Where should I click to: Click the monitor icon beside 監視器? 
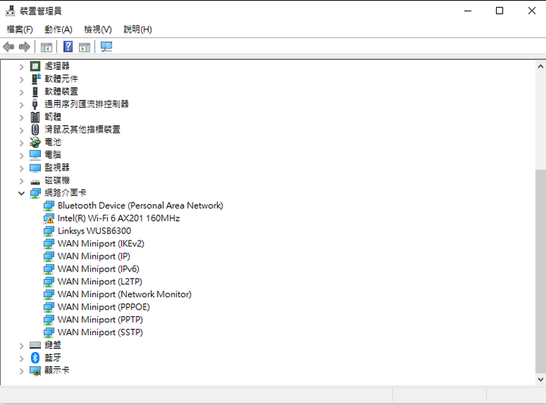35,168
